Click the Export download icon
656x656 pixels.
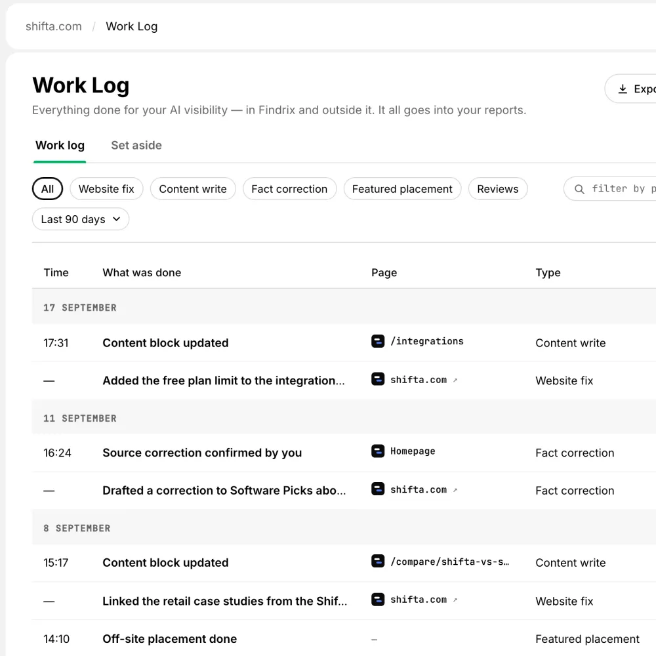tap(623, 89)
